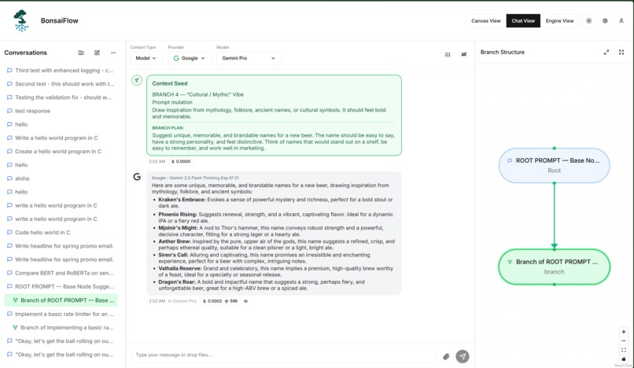Open the user profile icon
The height and width of the screenshot is (368, 634).
[621, 20]
